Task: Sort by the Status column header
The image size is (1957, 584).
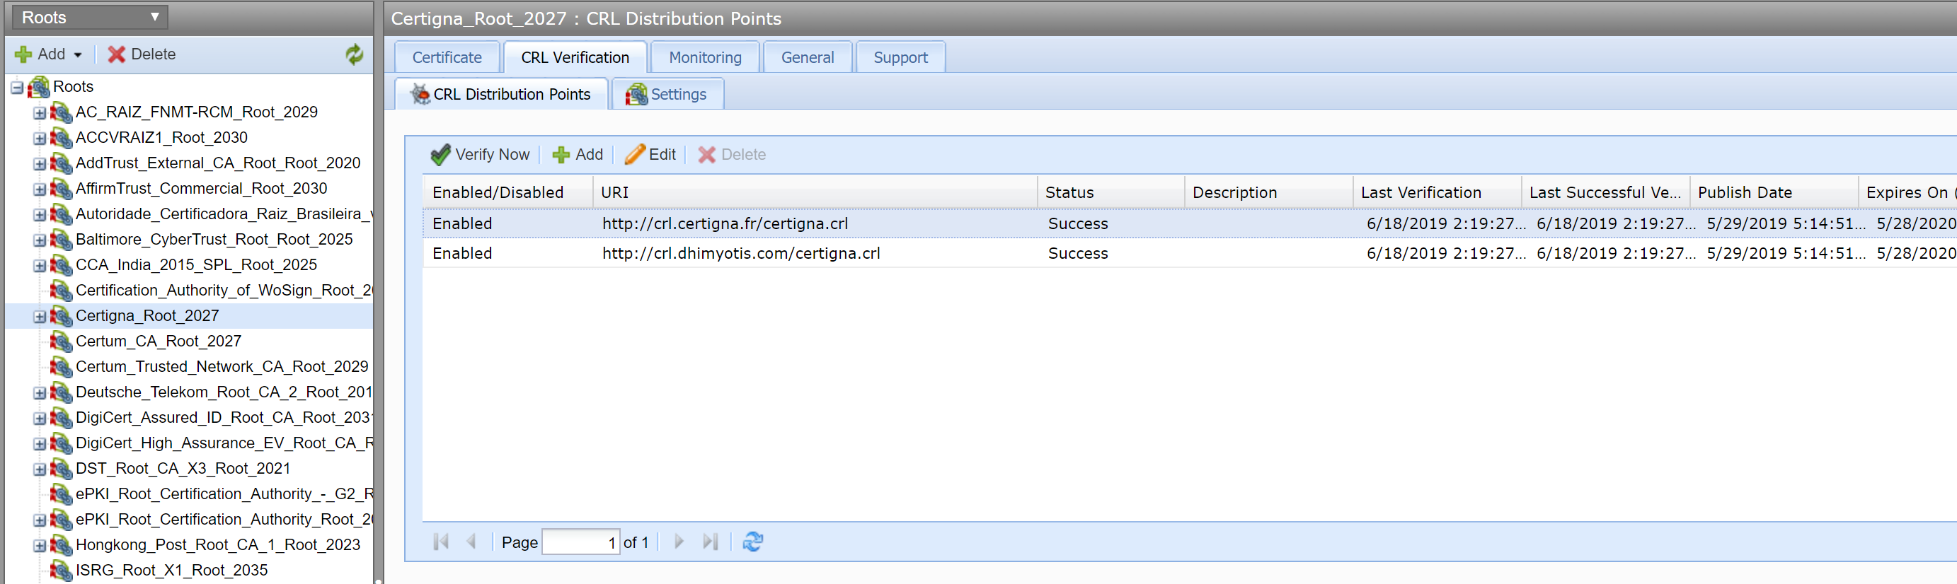Action: click(1108, 192)
